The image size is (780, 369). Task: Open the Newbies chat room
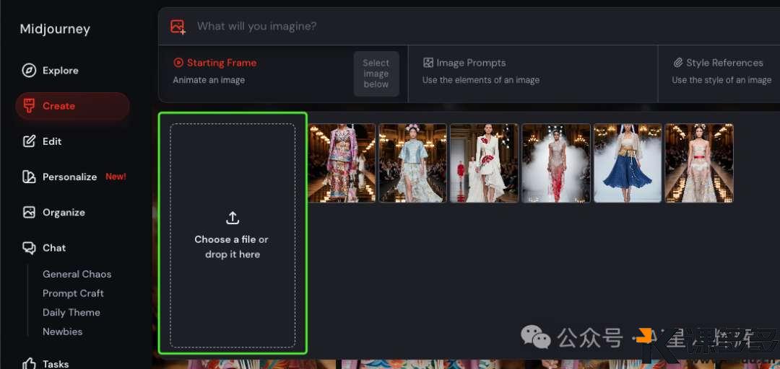[x=62, y=332]
